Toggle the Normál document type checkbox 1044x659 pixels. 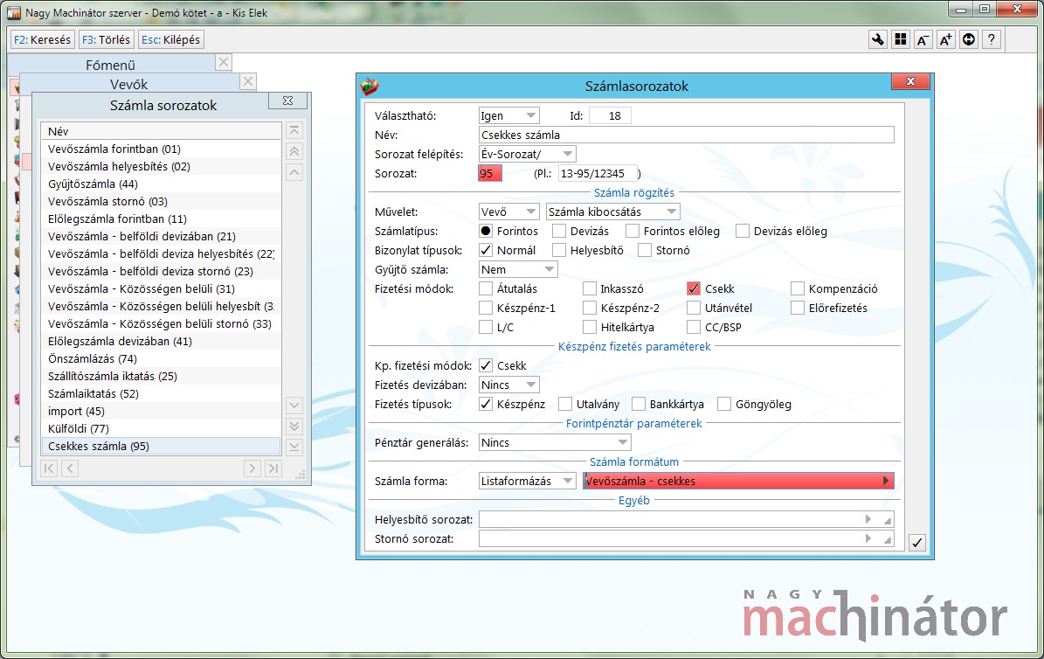coord(486,251)
